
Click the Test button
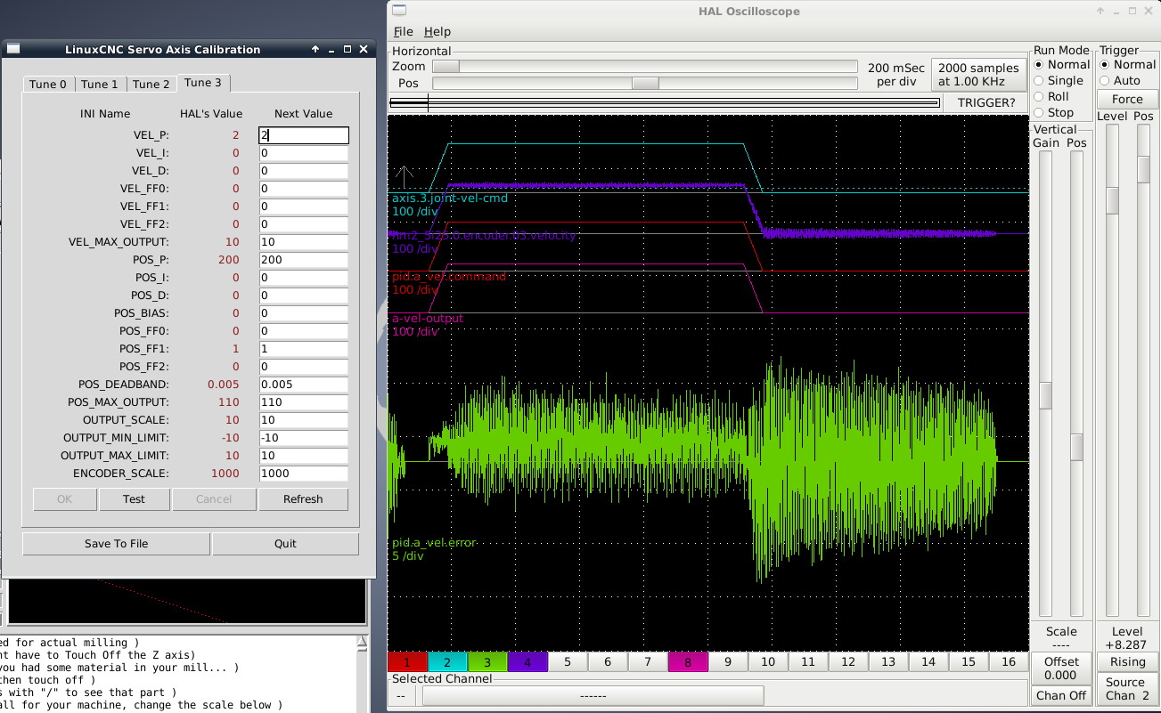tap(135, 499)
